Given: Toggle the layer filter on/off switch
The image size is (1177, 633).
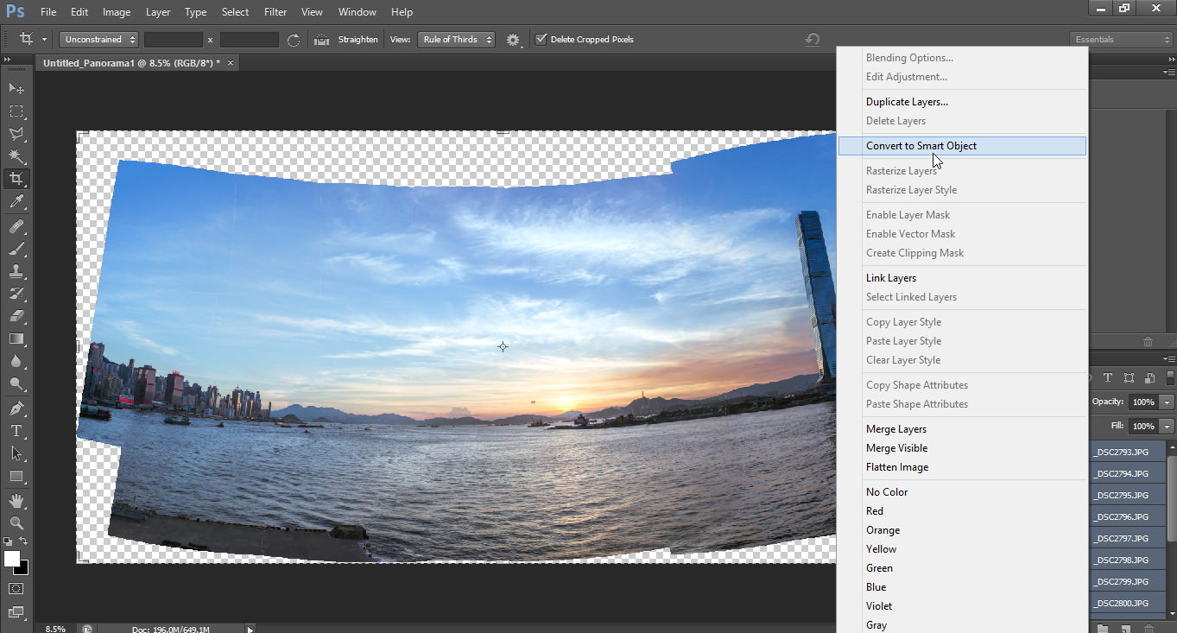Looking at the screenshot, I should (1170, 377).
